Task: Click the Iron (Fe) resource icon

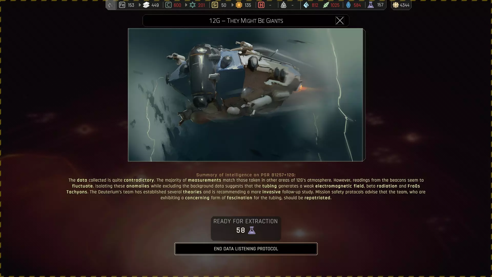Action: (122, 5)
